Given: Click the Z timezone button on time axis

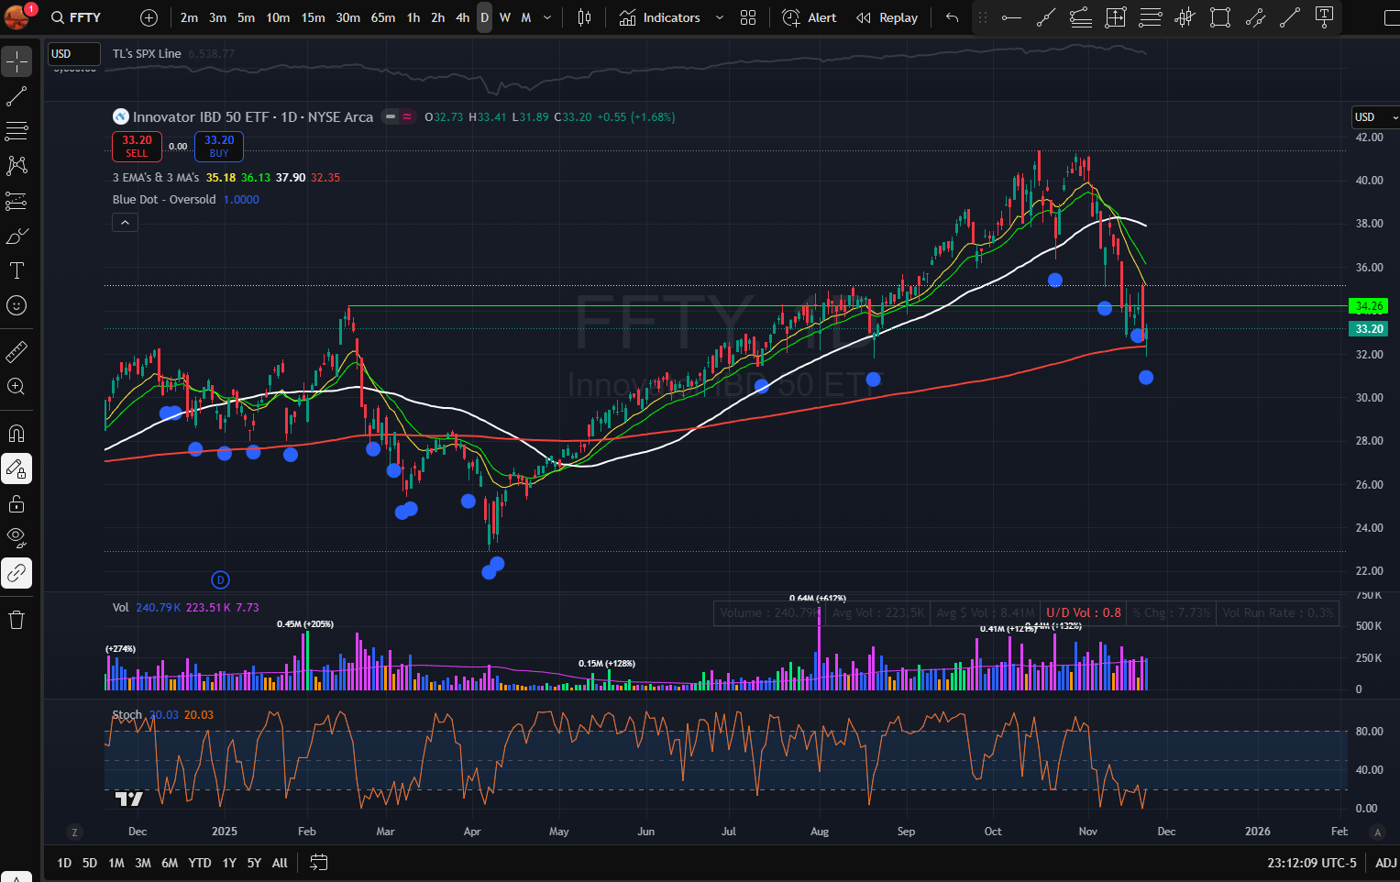Looking at the screenshot, I should point(74,832).
